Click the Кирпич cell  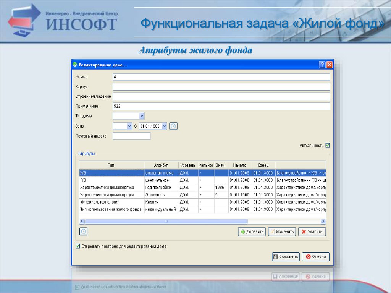[161, 202]
